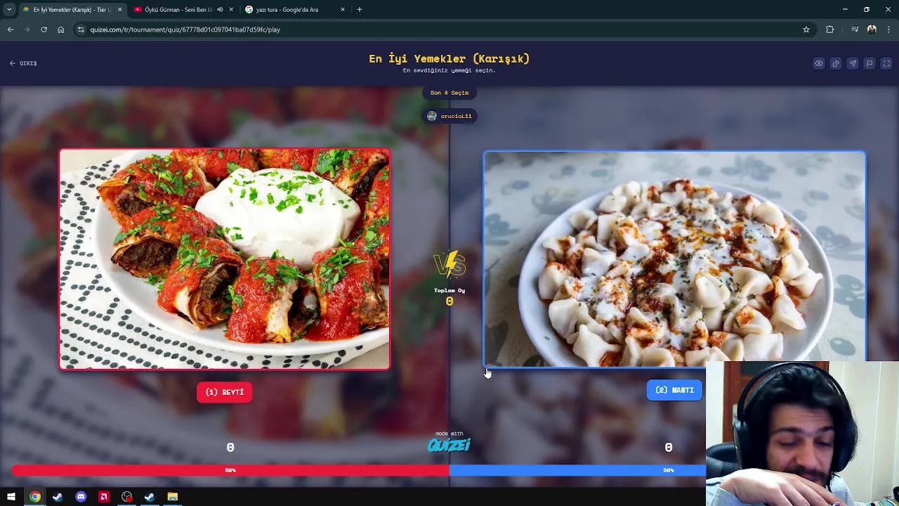Click the blue side of vote progress bar
This screenshot has width=899, height=506.
(577, 470)
